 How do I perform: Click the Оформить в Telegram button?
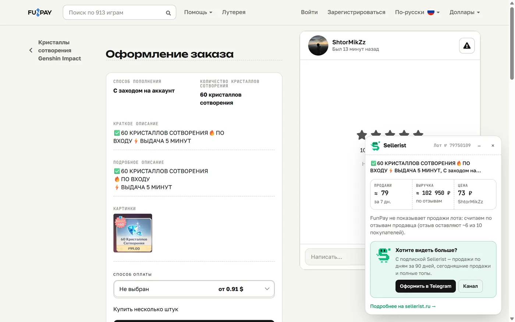(x=426, y=286)
